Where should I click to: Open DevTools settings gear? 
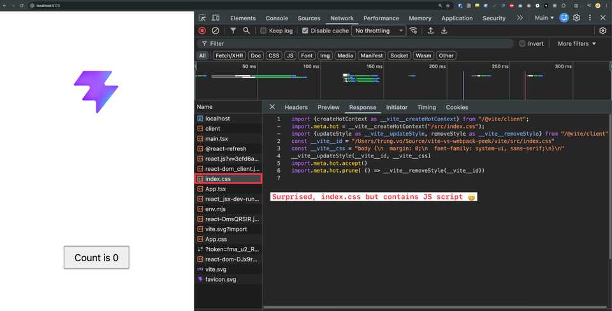[x=576, y=18]
